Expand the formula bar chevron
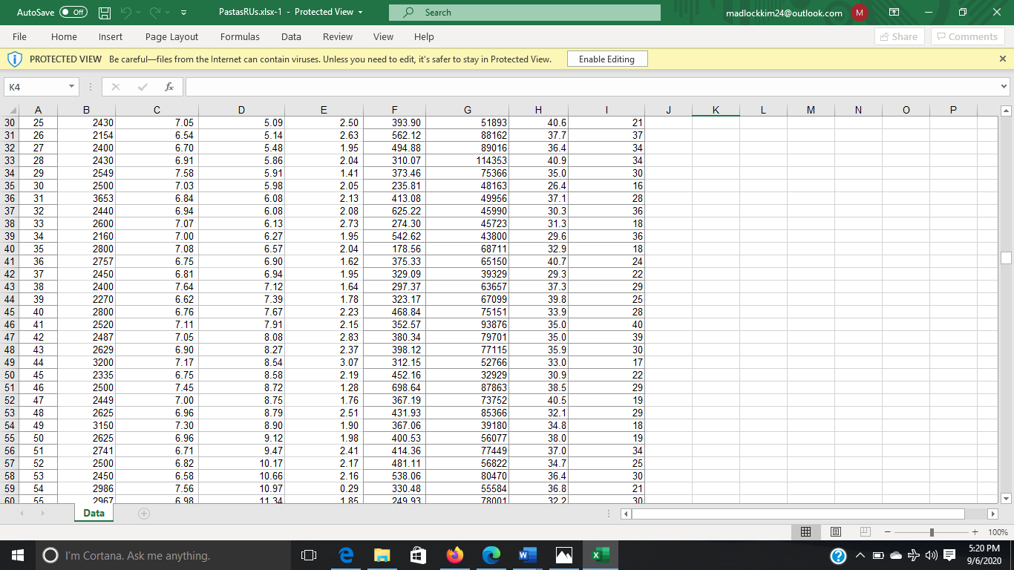 tap(1004, 87)
